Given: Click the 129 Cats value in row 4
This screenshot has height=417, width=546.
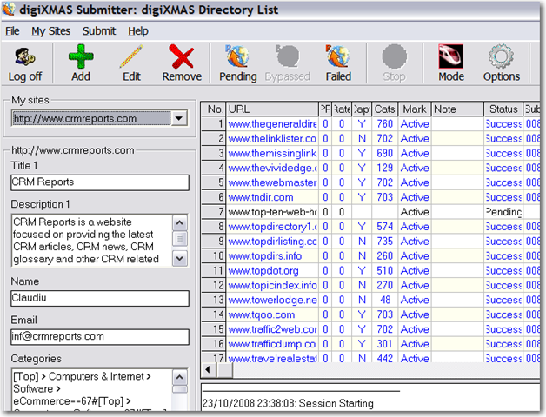Looking at the screenshot, I should click(384, 168).
